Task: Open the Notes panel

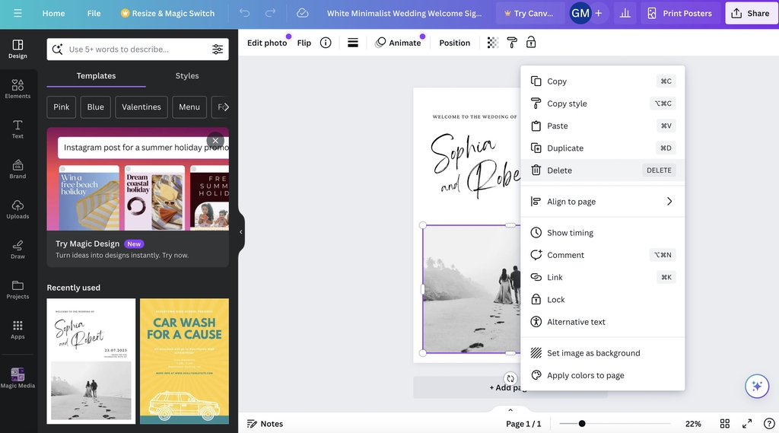Action: coord(265,424)
